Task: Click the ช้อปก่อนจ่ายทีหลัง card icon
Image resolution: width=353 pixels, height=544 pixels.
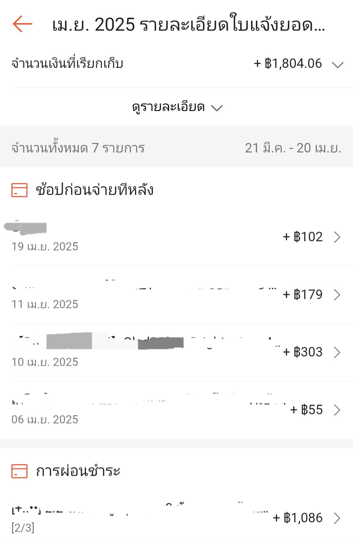Action: coord(19,190)
